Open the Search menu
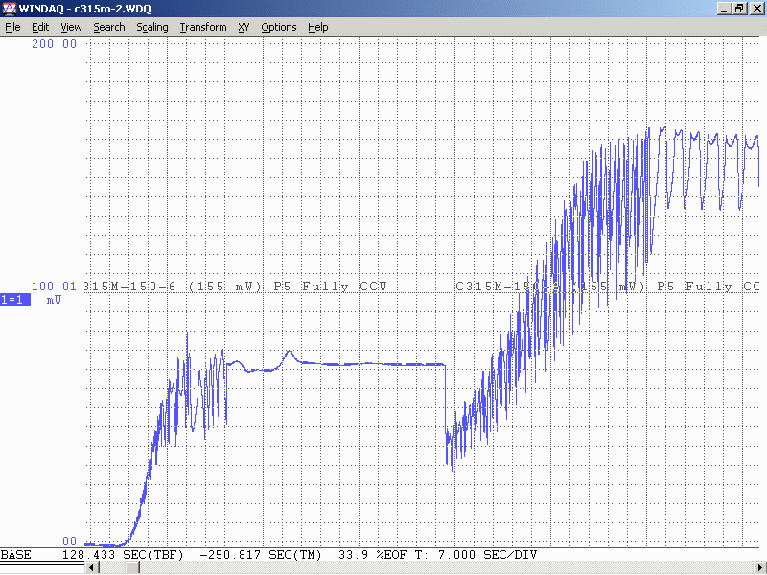Image resolution: width=767 pixels, height=575 pixels. (109, 27)
